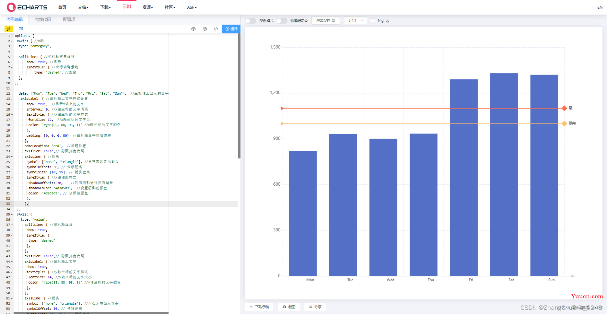Click the '#d3d5d9' shadowColor value
Viewport: 607px width, 314px height.
[x=63, y=188]
